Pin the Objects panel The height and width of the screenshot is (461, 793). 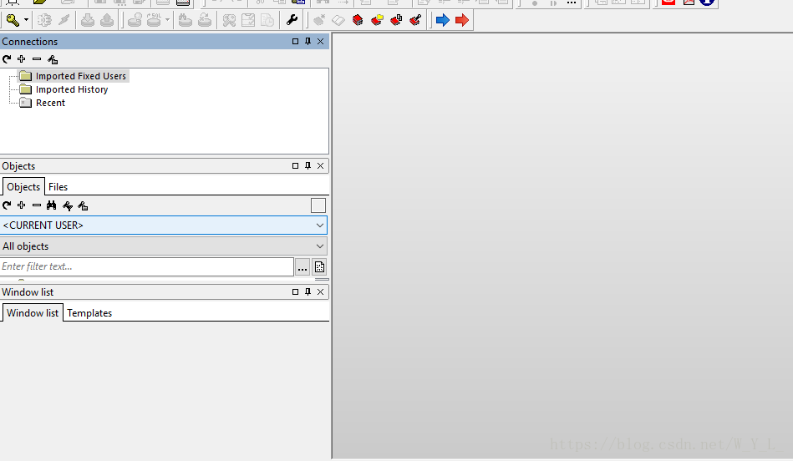308,166
